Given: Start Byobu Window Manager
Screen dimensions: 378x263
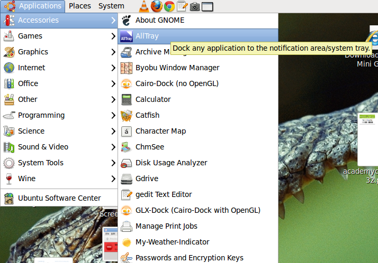Looking at the screenshot, I should pyautogui.click(x=198, y=68).
